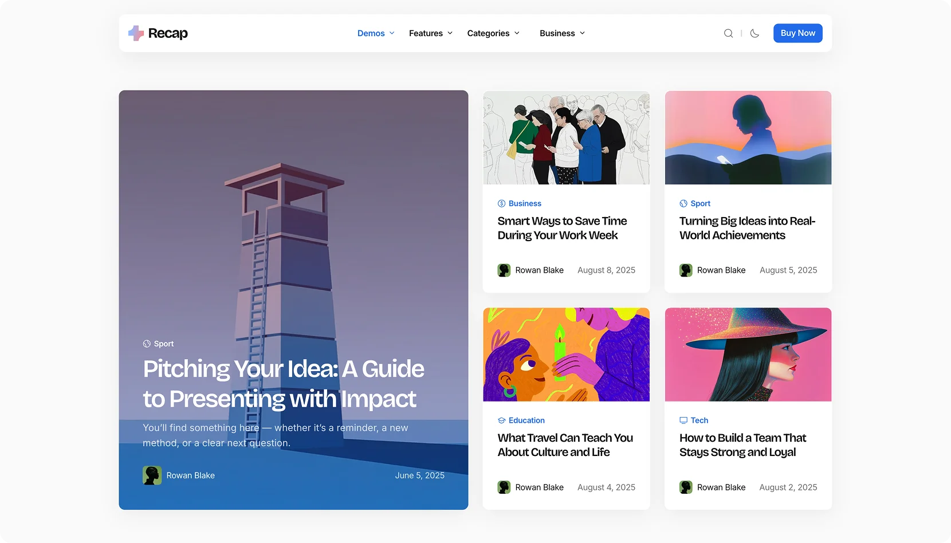Open the search icon in header
This screenshot has height=543, width=951.
point(728,33)
